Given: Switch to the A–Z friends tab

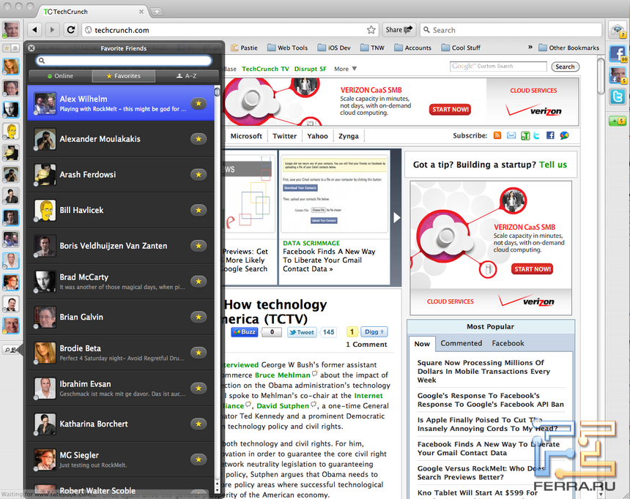Looking at the screenshot, I should [x=186, y=76].
